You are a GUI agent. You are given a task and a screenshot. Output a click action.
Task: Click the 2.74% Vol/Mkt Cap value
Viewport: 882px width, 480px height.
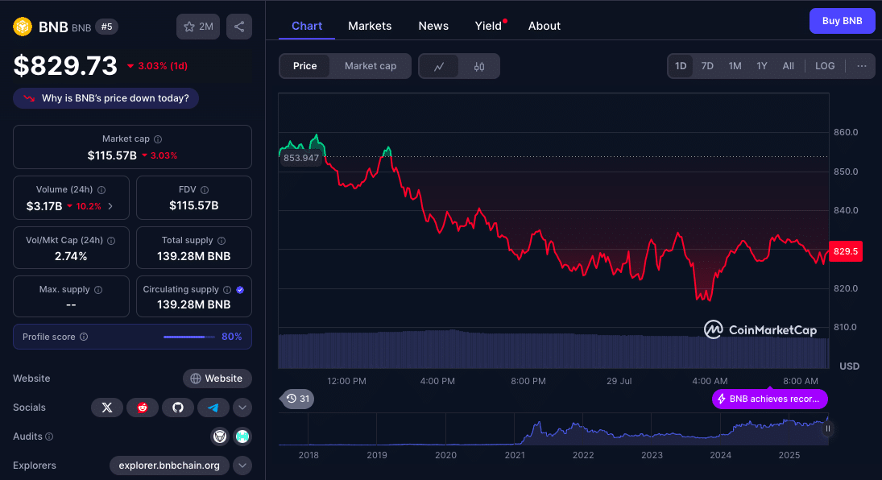click(71, 256)
